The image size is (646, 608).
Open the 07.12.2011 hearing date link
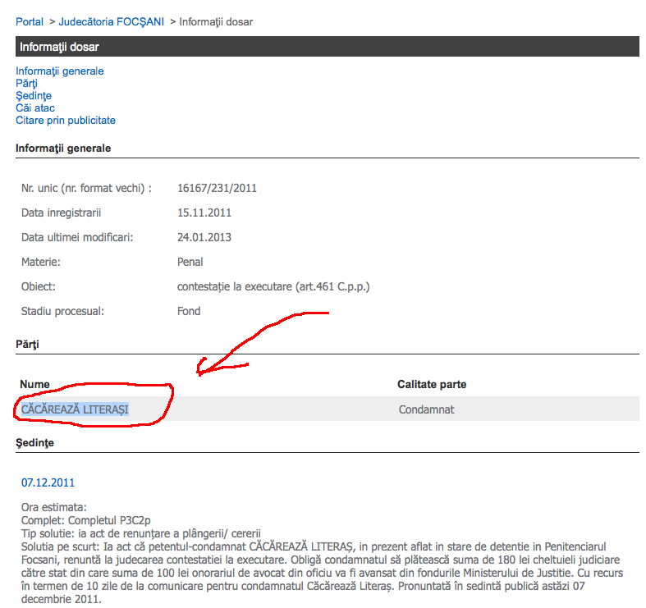pos(48,482)
